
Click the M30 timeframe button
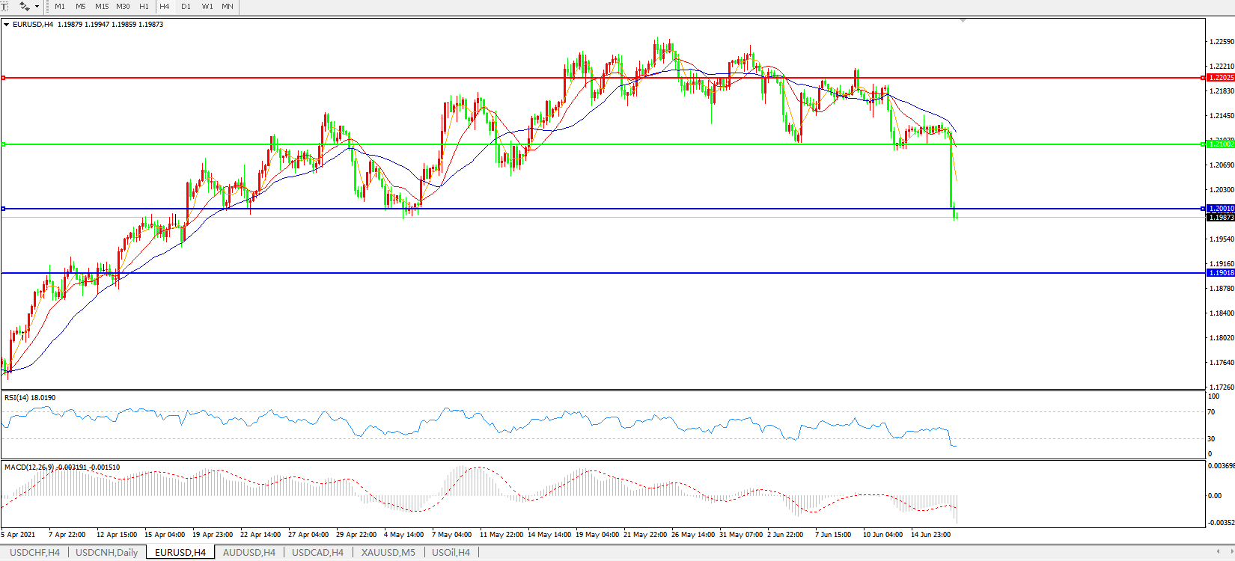tap(123, 6)
